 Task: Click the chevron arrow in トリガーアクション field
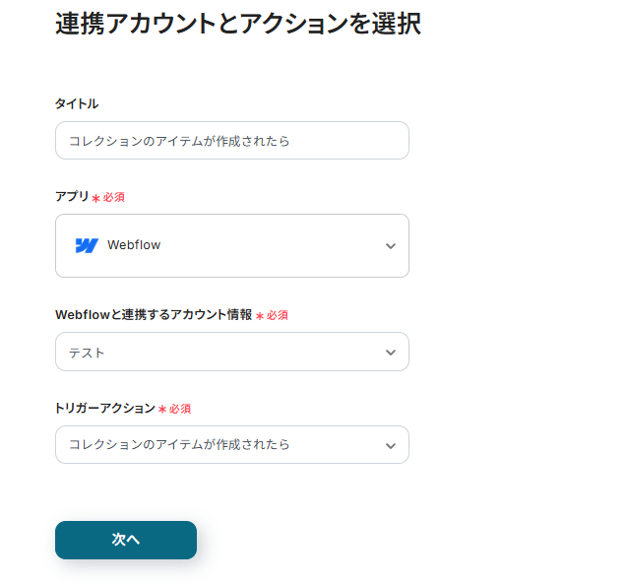pos(391,445)
